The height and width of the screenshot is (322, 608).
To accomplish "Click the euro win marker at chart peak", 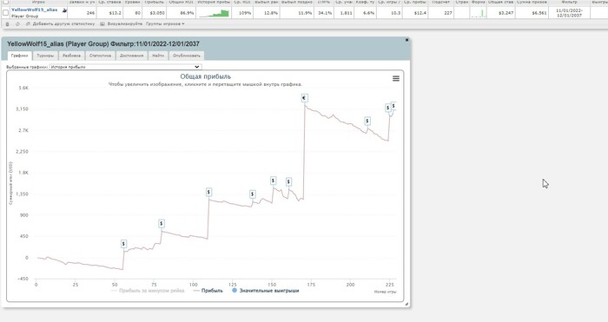I will [x=304, y=98].
